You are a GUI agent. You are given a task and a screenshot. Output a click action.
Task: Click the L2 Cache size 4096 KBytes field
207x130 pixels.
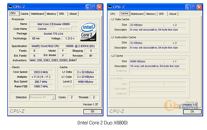146,61
